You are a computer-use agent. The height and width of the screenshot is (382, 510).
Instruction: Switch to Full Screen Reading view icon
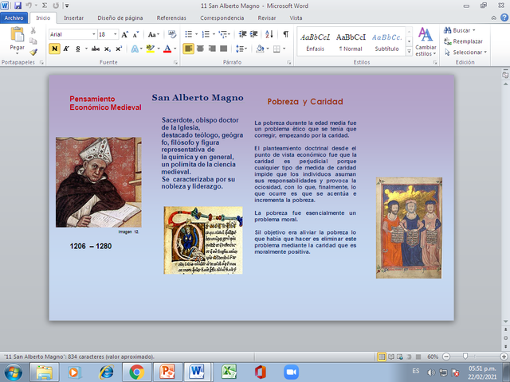[391, 357]
